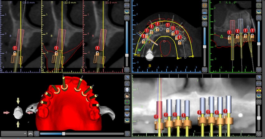Click corner maximize icon of panoramic view
Image resolution: width=265 pixels, height=139 pixels.
click(x=259, y=78)
